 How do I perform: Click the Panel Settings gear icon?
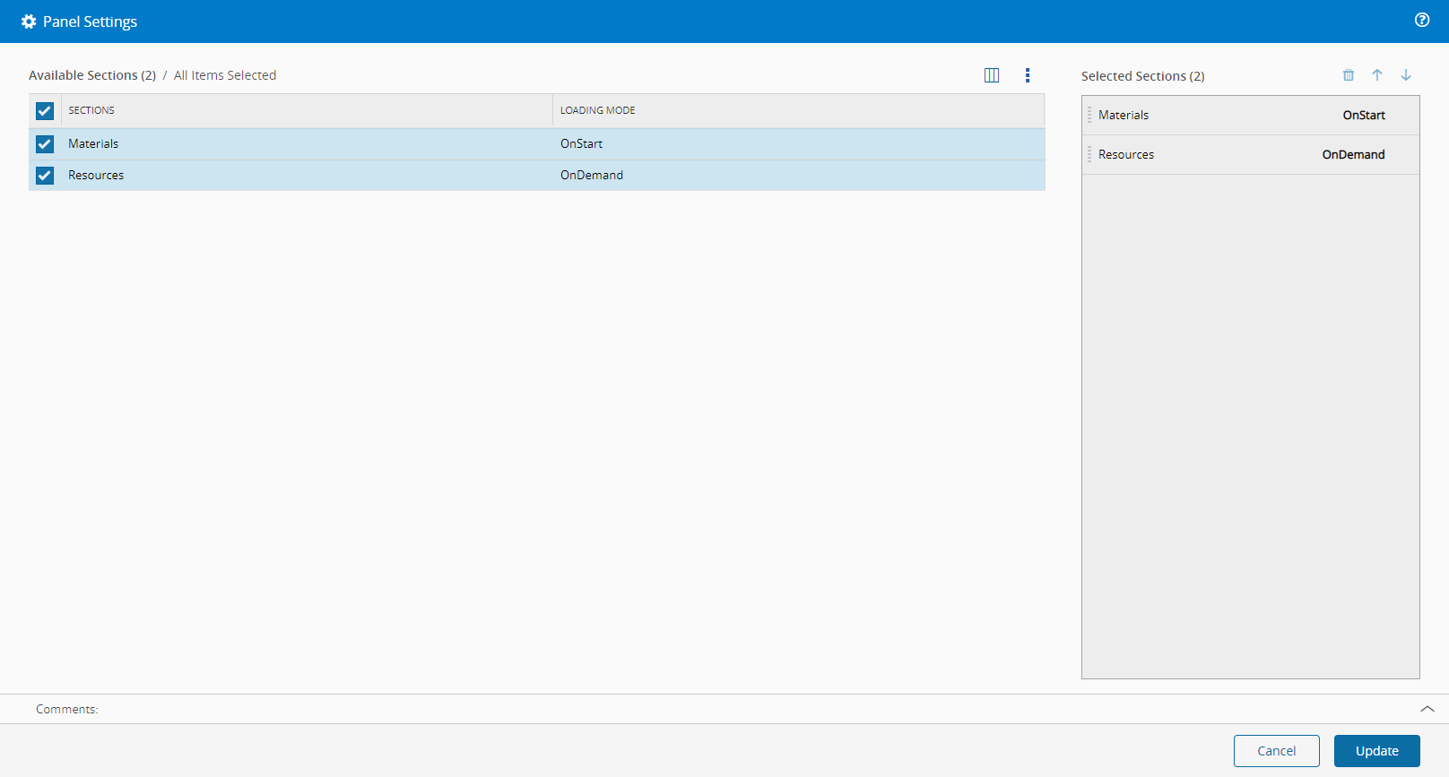tap(29, 22)
